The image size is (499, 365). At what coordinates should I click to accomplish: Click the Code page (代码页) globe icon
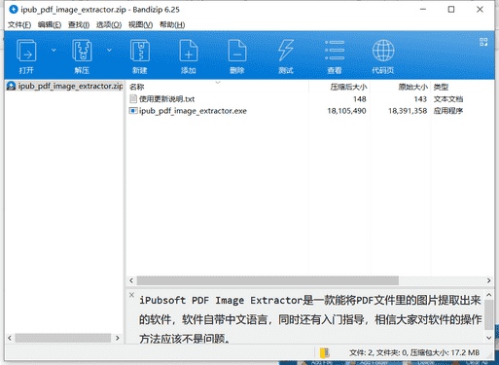coord(383,51)
